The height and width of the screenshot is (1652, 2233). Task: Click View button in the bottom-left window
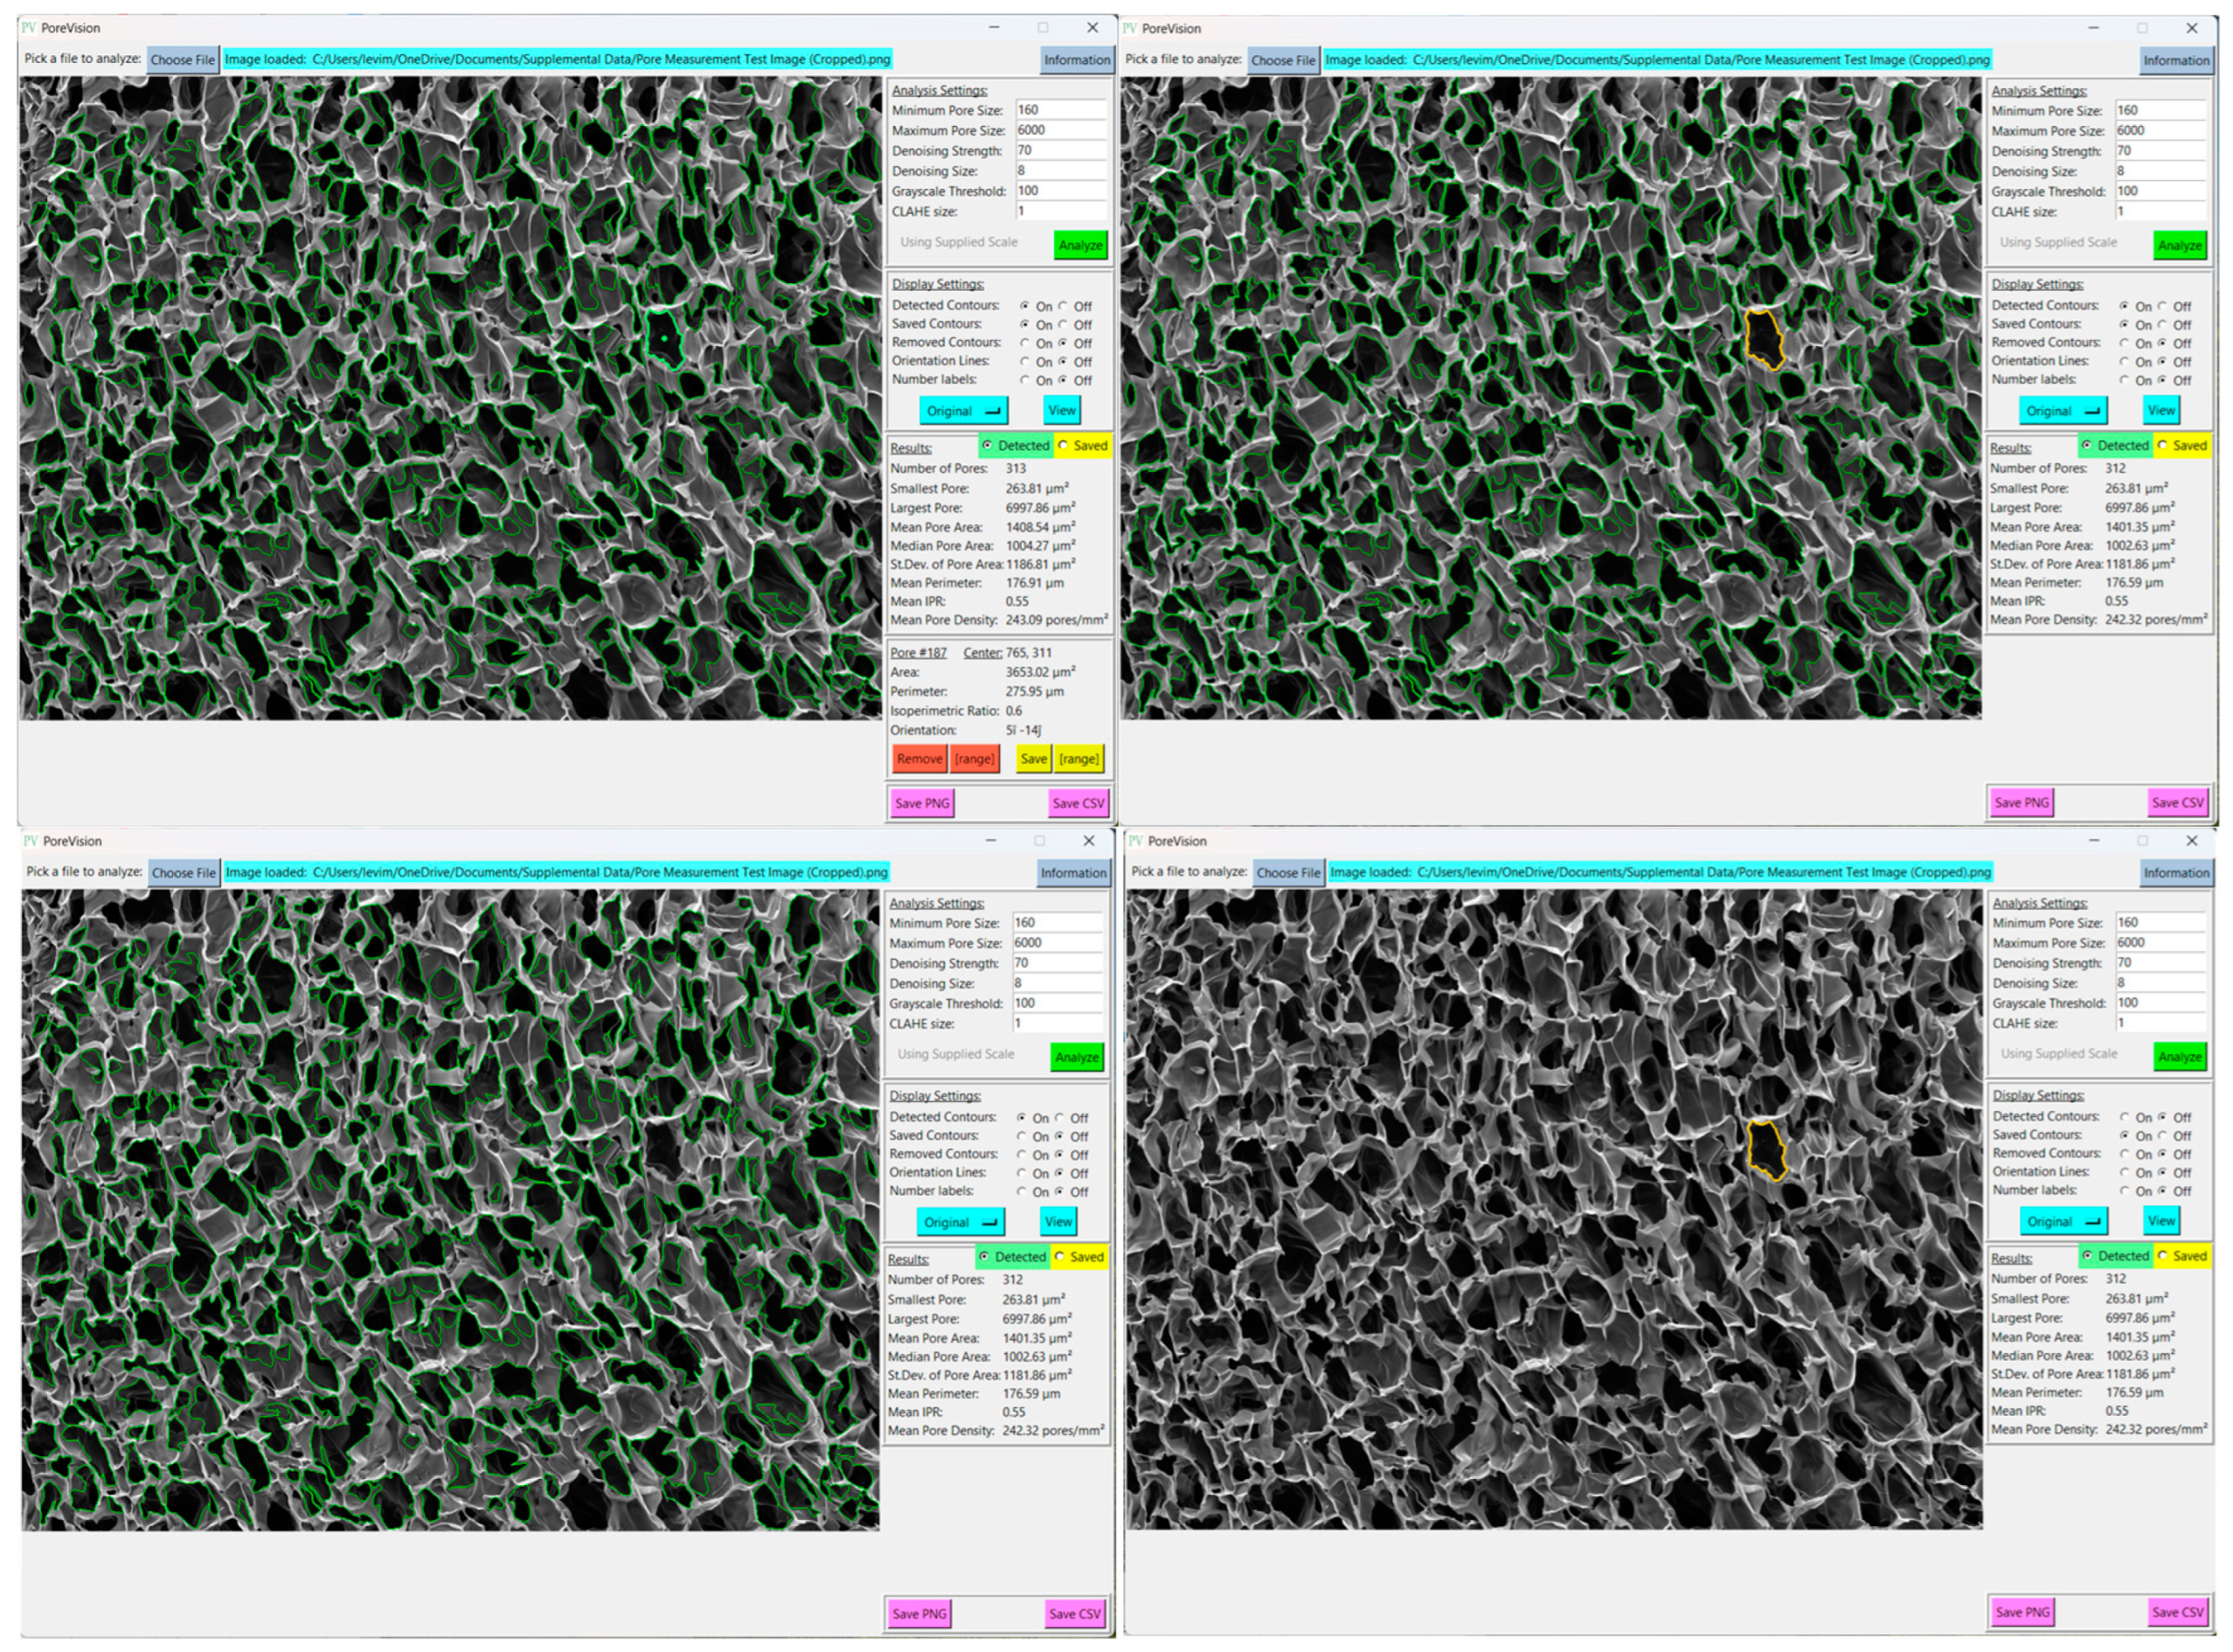point(1058,1221)
